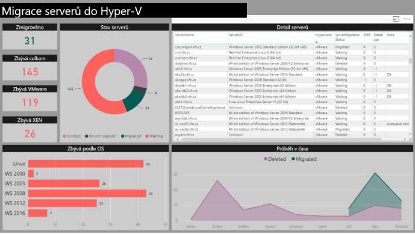Sort table by ServerOS column header

coord(236,35)
